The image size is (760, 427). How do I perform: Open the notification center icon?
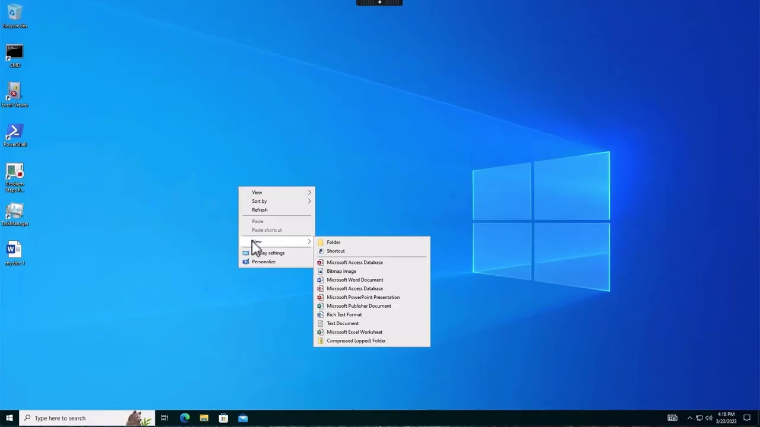coord(747,418)
